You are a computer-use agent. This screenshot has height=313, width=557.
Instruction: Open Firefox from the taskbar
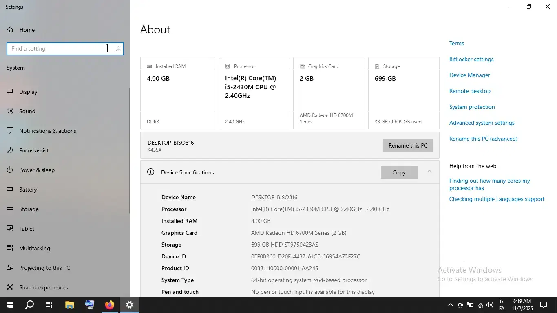click(109, 305)
